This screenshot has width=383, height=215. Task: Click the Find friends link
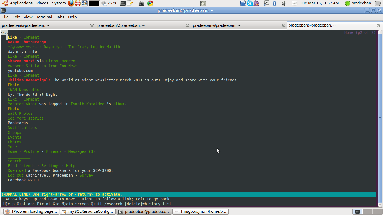pos(21,166)
